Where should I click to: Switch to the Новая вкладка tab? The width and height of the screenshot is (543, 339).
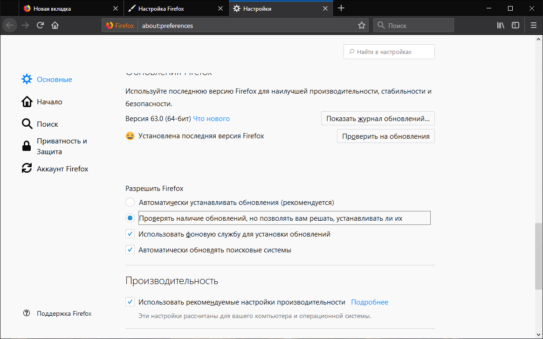[x=70, y=8]
